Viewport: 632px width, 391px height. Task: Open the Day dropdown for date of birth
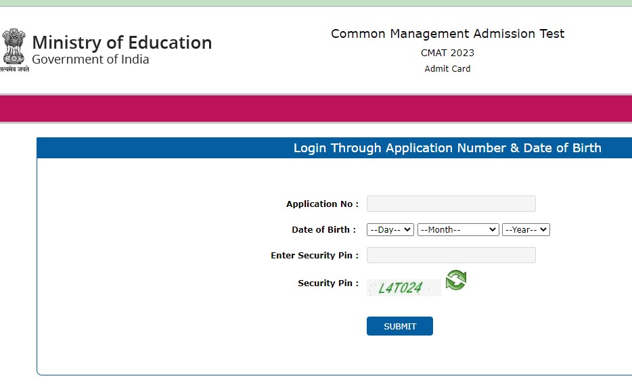point(390,230)
